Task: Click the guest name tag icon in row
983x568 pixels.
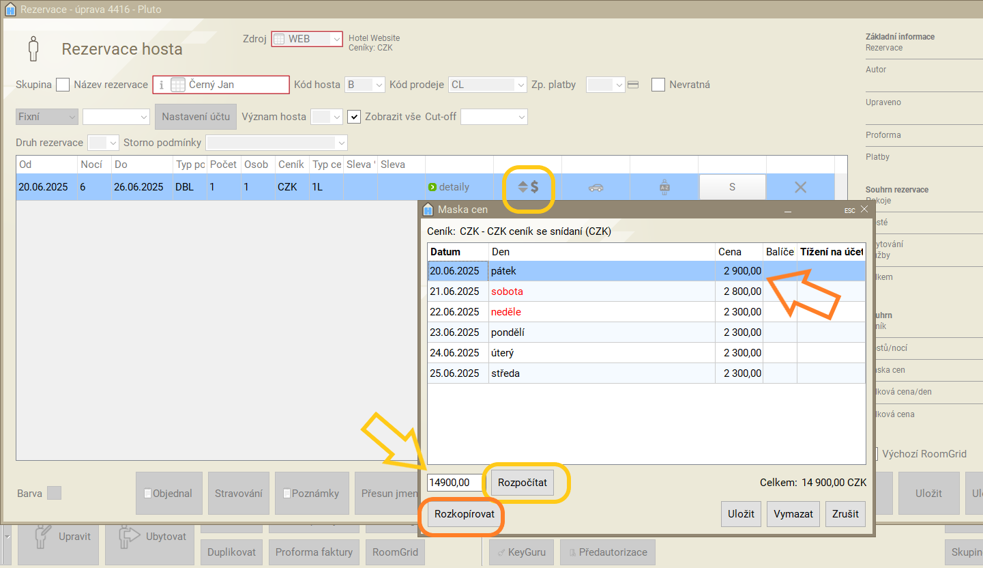Action: [664, 187]
